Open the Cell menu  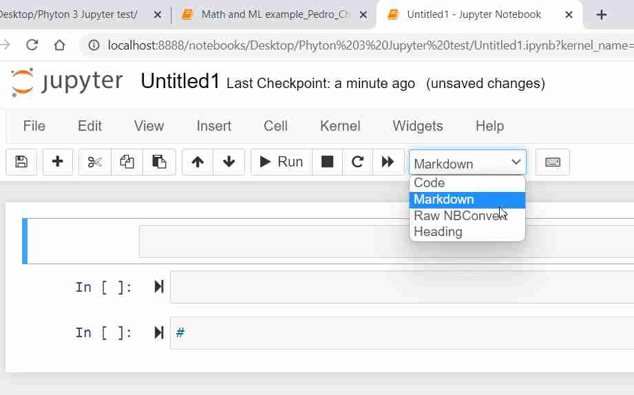pyautogui.click(x=275, y=126)
